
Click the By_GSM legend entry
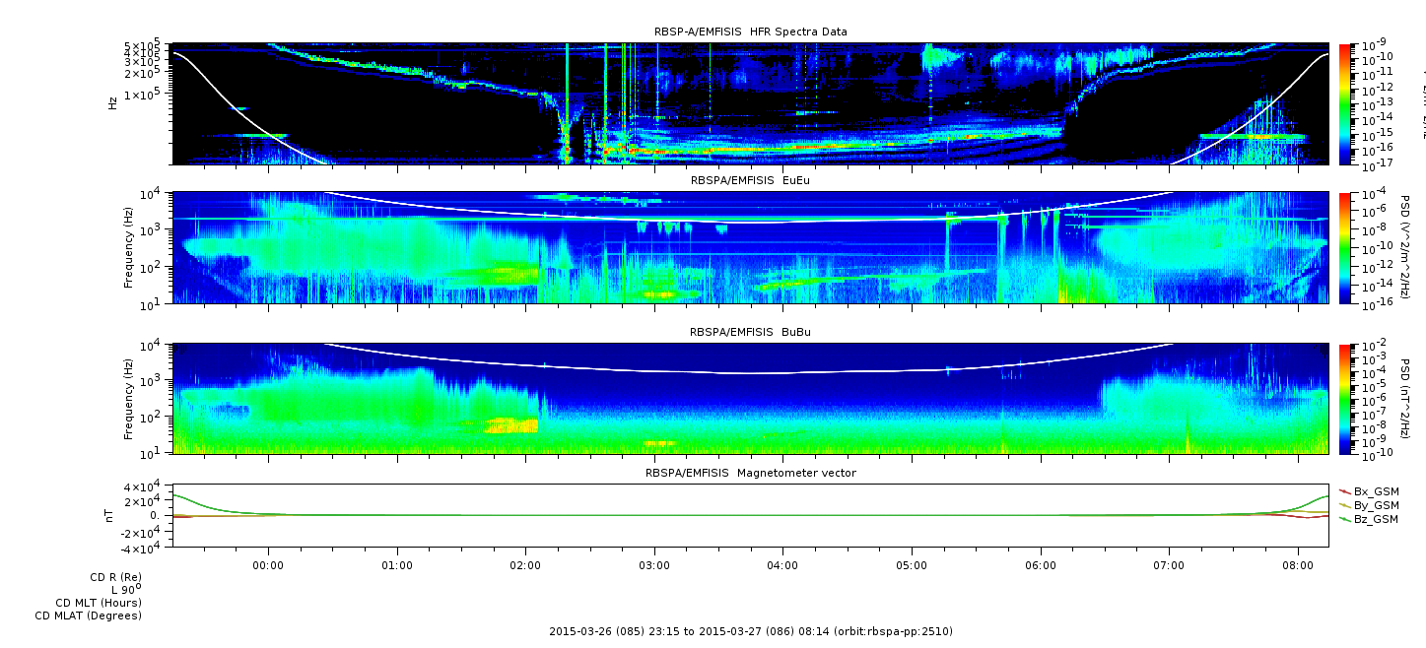(x=1375, y=505)
